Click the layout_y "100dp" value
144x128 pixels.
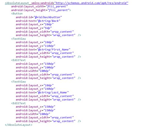click(49, 67)
